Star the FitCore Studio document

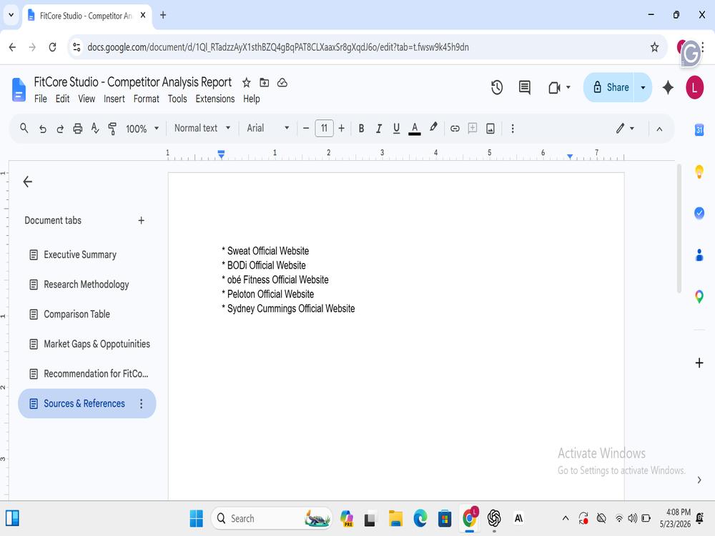[246, 82]
